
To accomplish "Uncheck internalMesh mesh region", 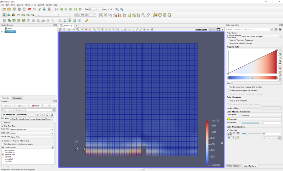I will [x=3, y=155].
